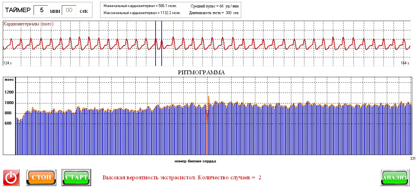Click the номер биения сердца axis caption
This screenshot has height=188, width=417.
point(195,161)
